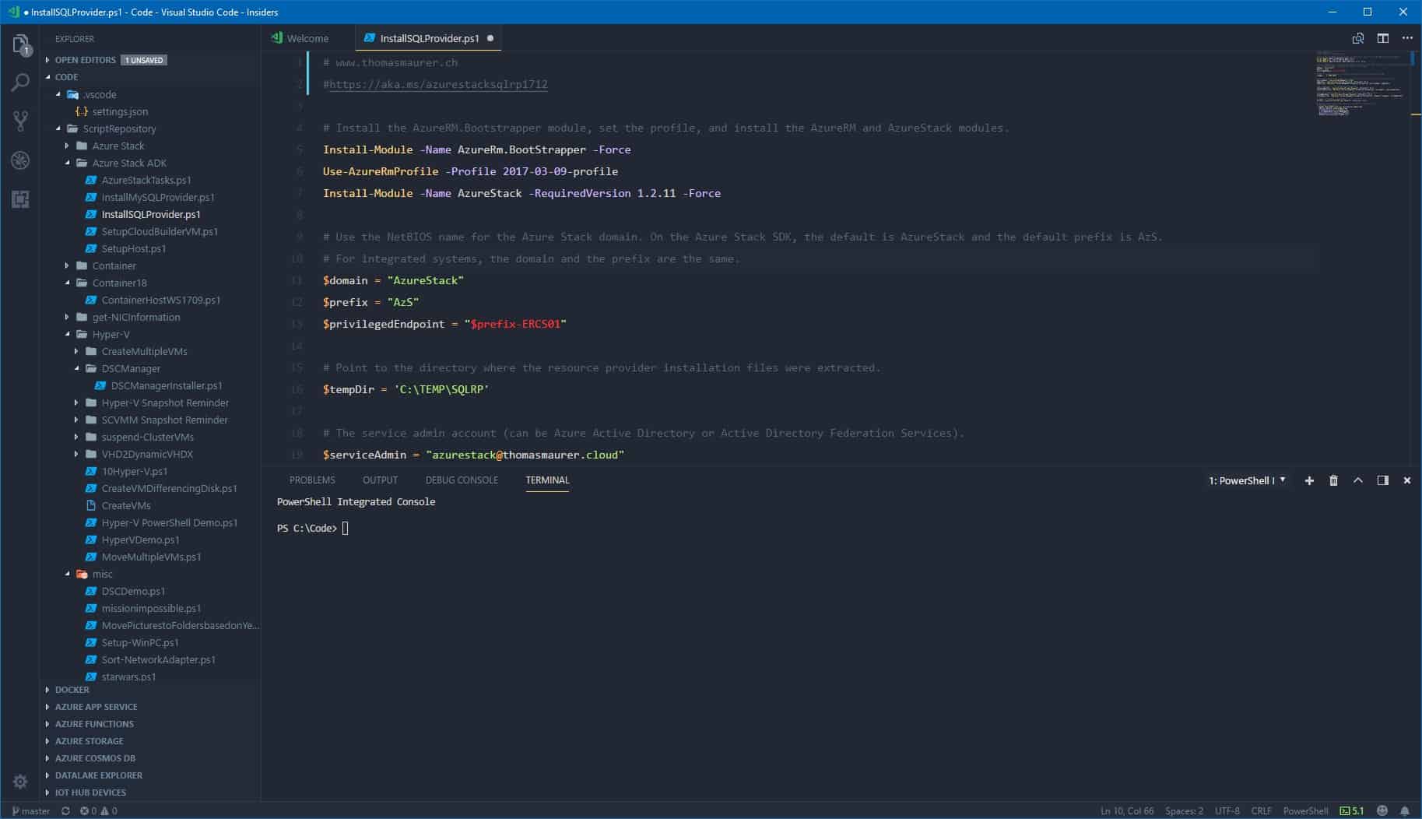The height and width of the screenshot is (819, 1422).
Task: Expand the CreateMultipleVMs folder
Action: (x=144, y=351)
